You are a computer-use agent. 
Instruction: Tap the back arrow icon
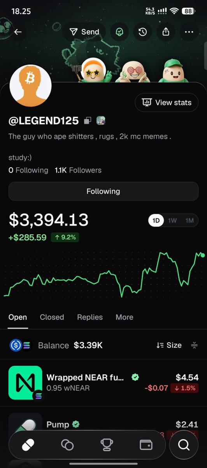18,32
